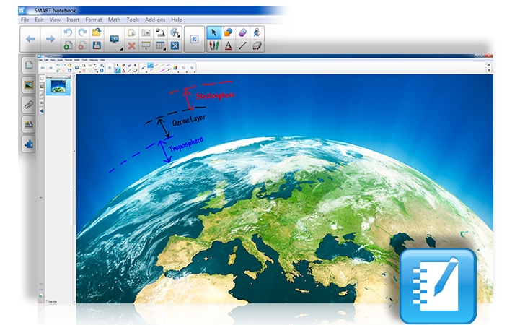507x325 pixels.
Task: Click the red Delete X icon
Action: tap(131, 45)
